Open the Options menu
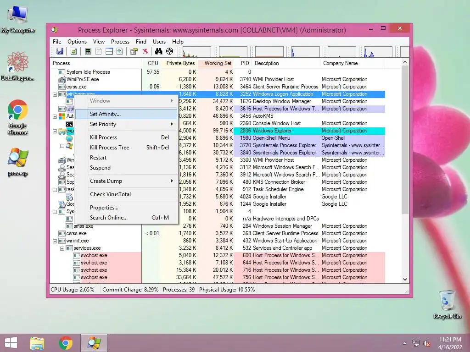 [77, 42]
